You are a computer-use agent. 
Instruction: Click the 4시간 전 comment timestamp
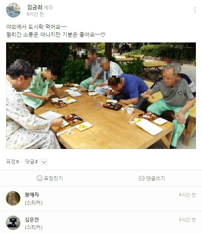point(187,195)
